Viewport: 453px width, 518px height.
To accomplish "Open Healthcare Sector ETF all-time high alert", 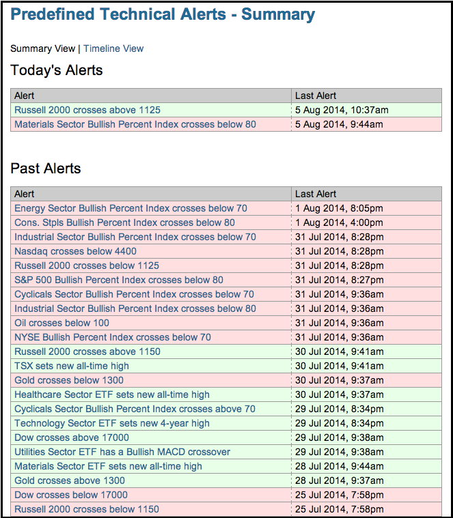I will [x=112, y=394].
